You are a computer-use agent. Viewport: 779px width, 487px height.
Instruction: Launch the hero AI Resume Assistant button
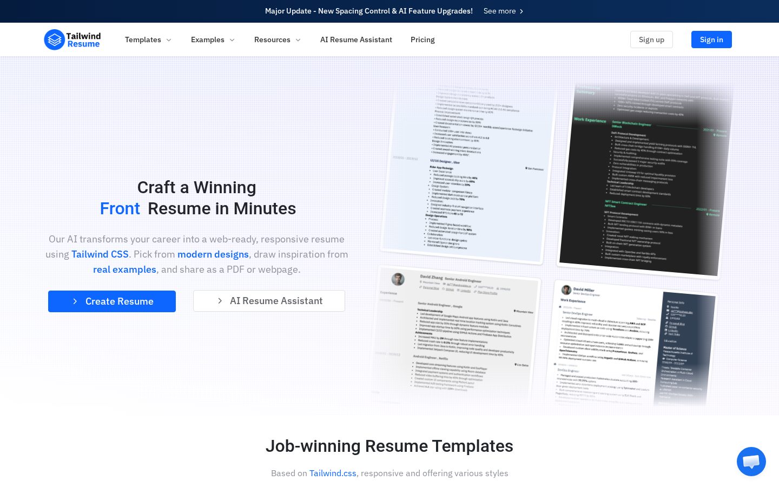269,301
